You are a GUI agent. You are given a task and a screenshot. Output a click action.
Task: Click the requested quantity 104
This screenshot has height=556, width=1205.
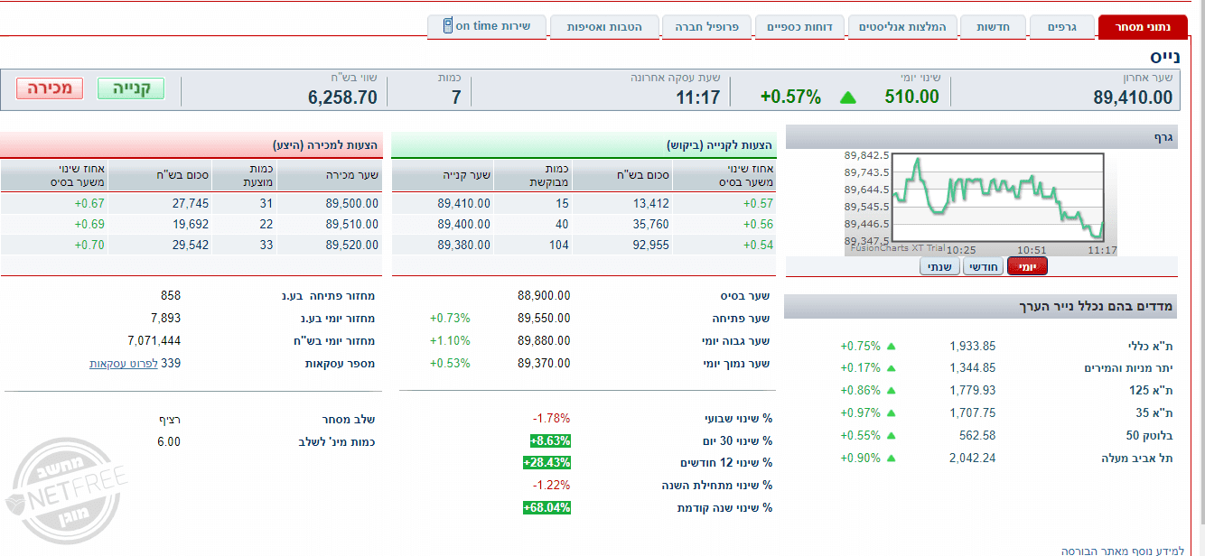pyautogui.click(x=559, y=244)
